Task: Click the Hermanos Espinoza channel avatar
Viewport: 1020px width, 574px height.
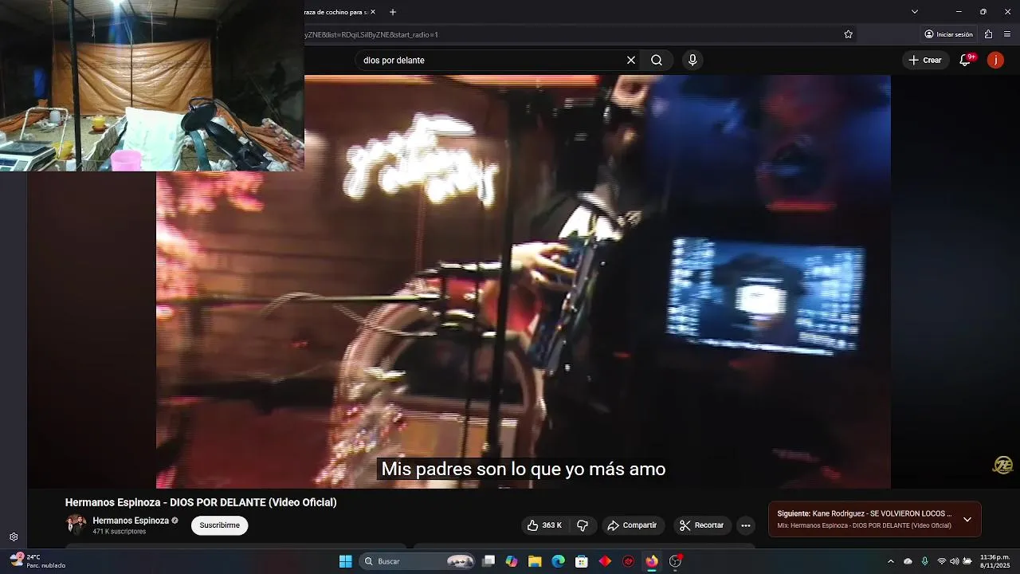Action: 76,525
